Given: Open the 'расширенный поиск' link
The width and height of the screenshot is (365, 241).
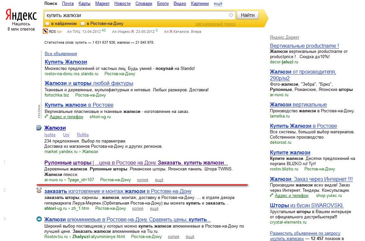Looking at the screenshot, I should (216, 24).
